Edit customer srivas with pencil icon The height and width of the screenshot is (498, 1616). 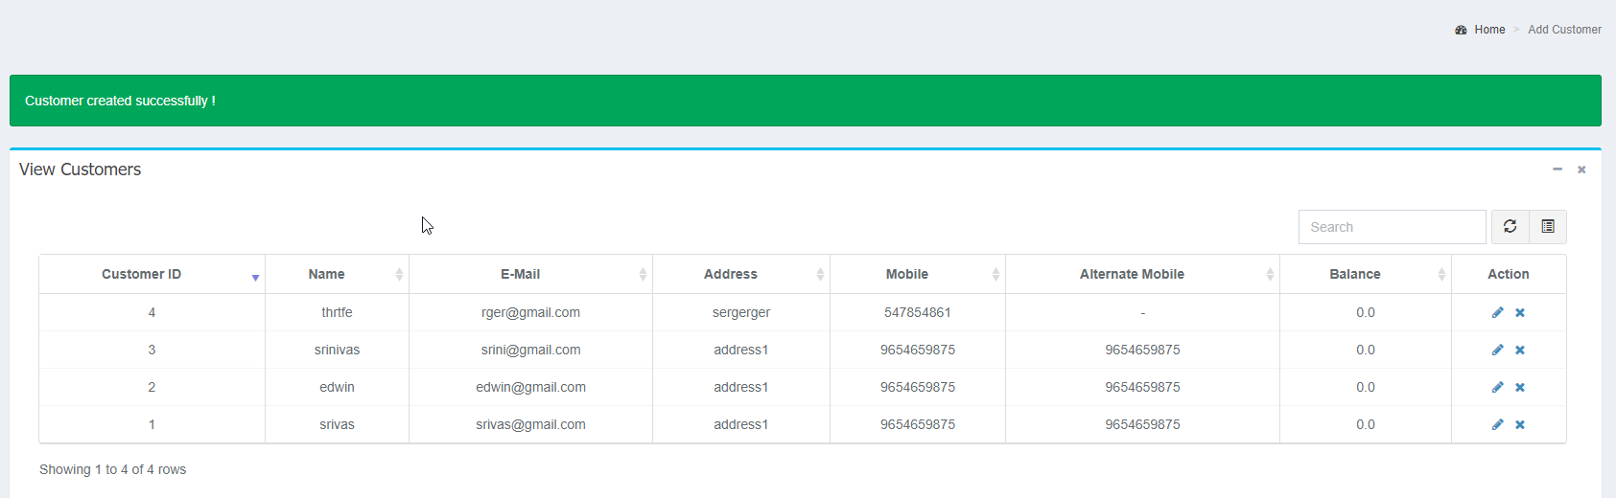(x=1497, y=424)
